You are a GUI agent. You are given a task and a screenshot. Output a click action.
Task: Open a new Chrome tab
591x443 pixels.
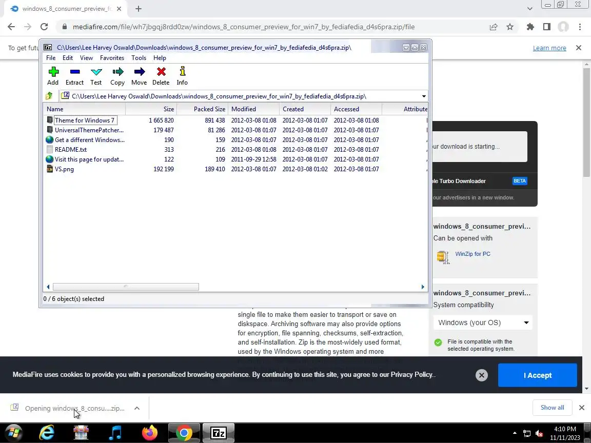click(139, 9)
